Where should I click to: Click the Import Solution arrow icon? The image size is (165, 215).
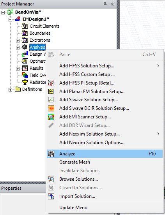click(51, 196)
